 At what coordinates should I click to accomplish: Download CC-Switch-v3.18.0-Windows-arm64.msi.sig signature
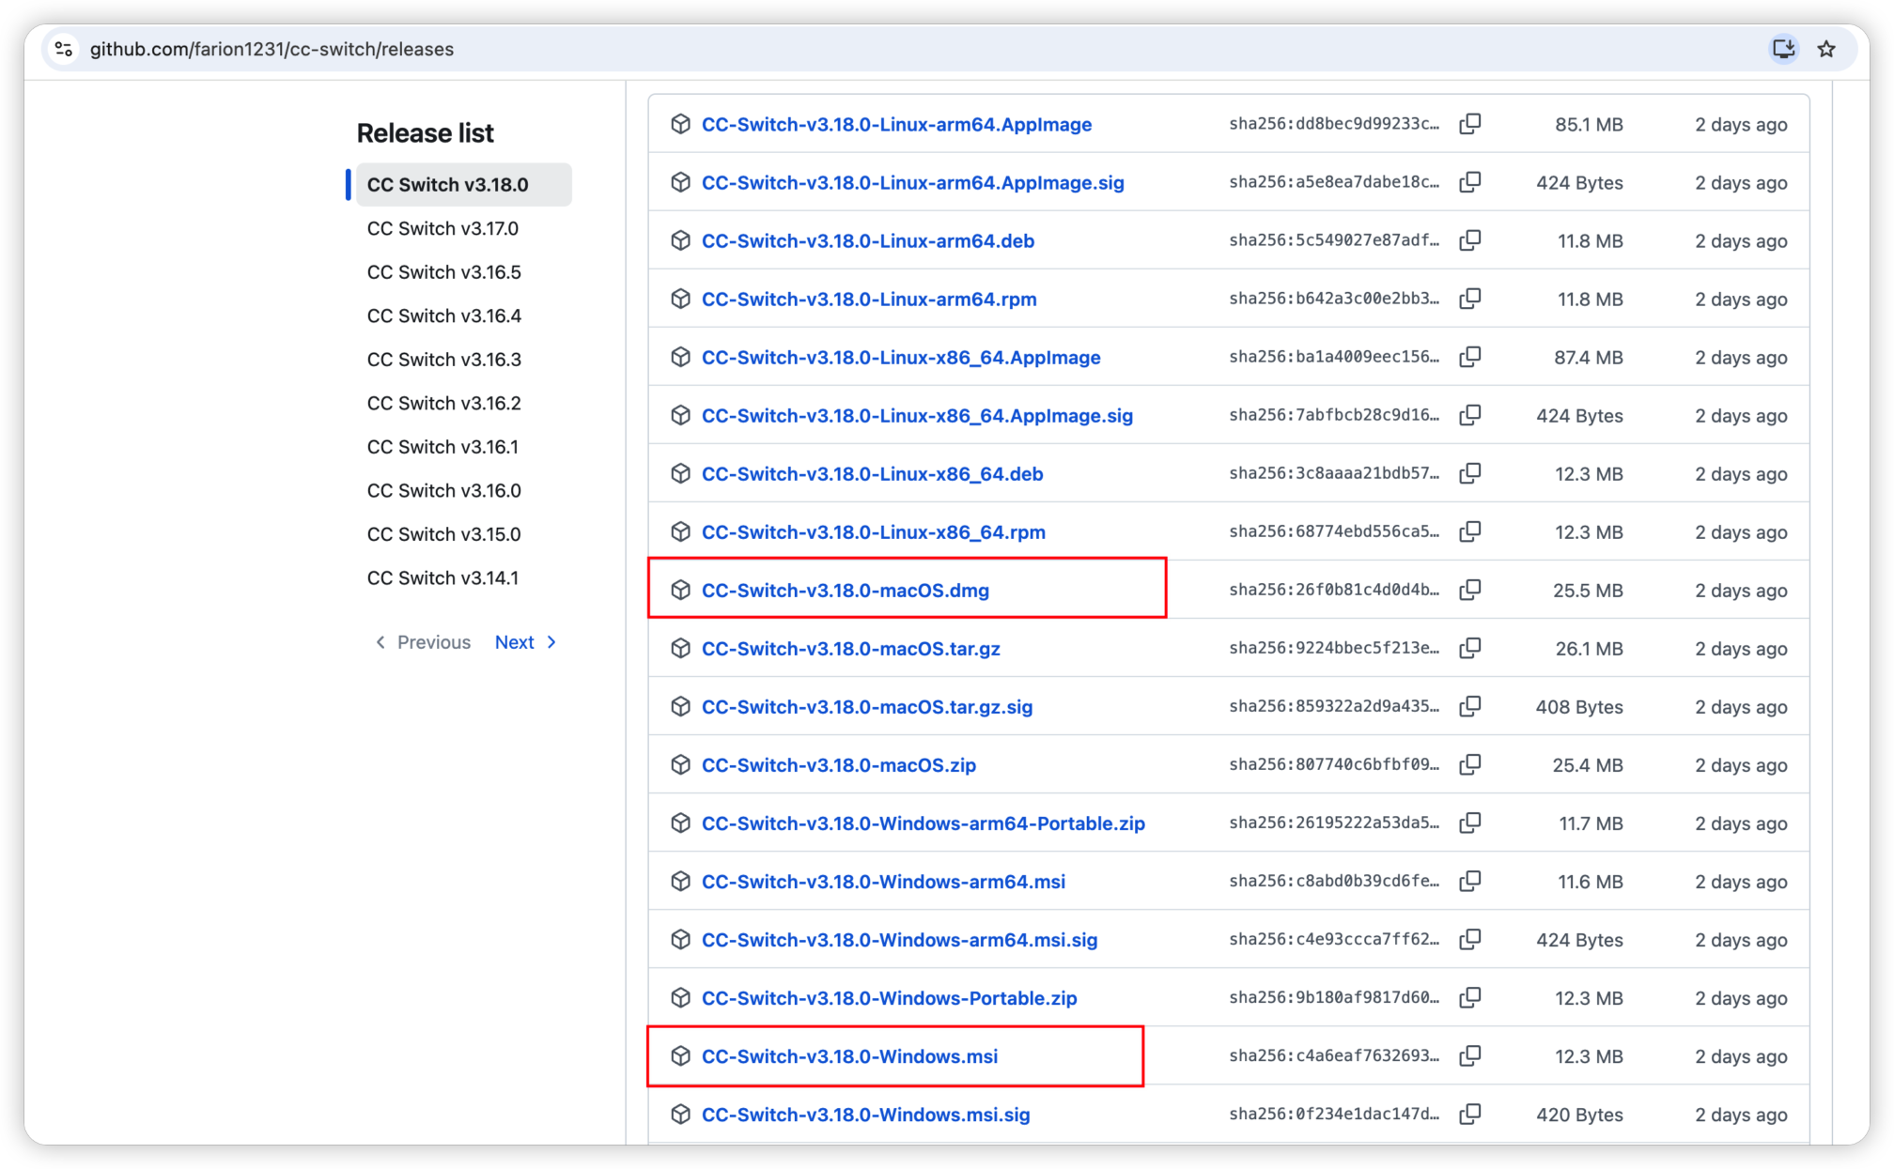coord(899,940)
